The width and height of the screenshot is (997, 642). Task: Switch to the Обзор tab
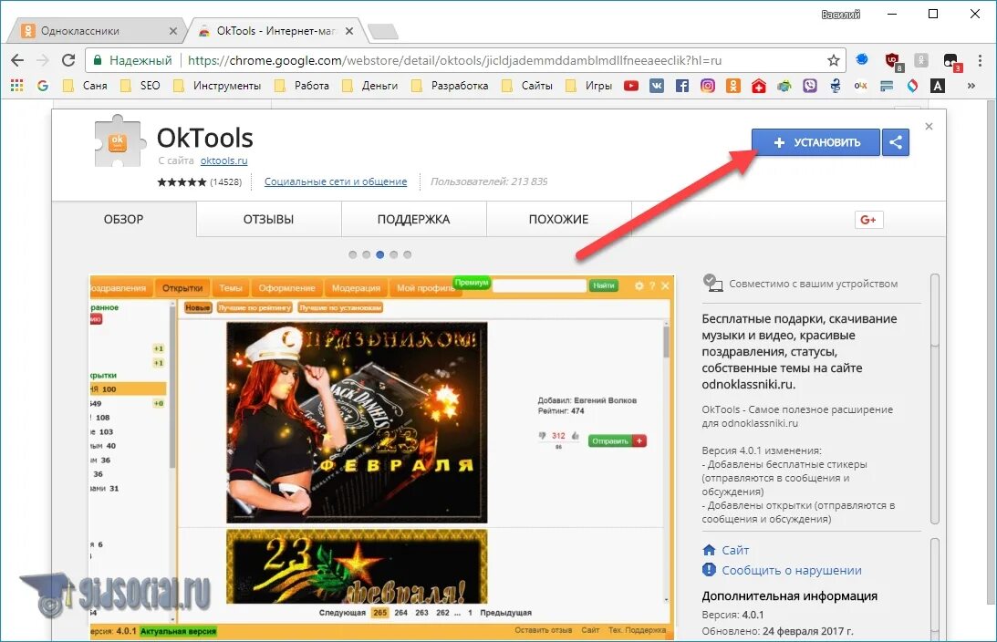124,219
